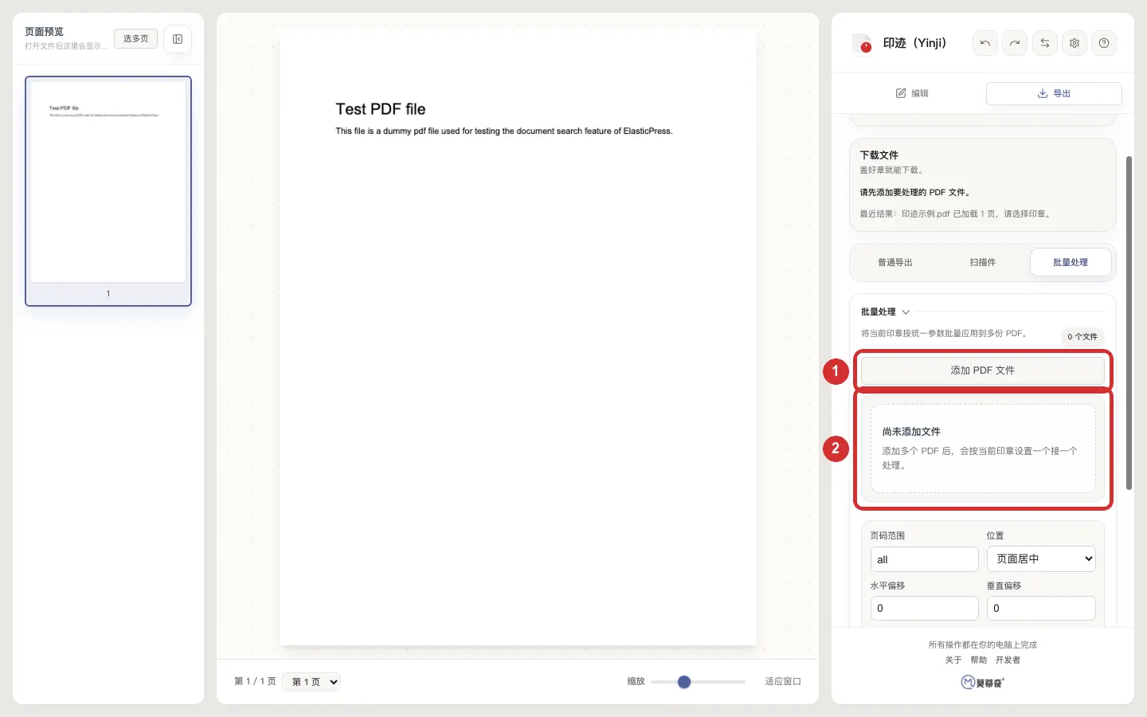Click the 缩放 zoom slider handle

[x=684, y=682]
